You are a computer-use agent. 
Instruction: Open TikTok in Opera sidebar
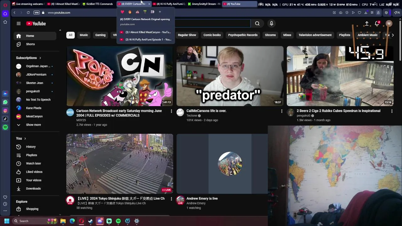pos(5,119)
